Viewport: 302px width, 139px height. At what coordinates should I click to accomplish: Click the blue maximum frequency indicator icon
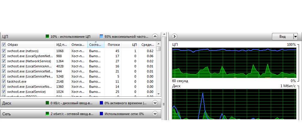coord(101,37)
